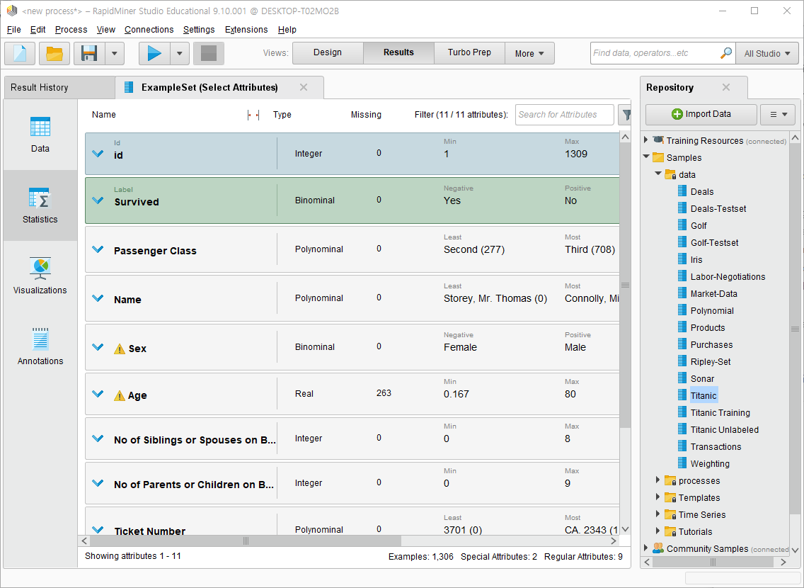
Task: Select the Golf dataset entry
Action: click(699, 225)
